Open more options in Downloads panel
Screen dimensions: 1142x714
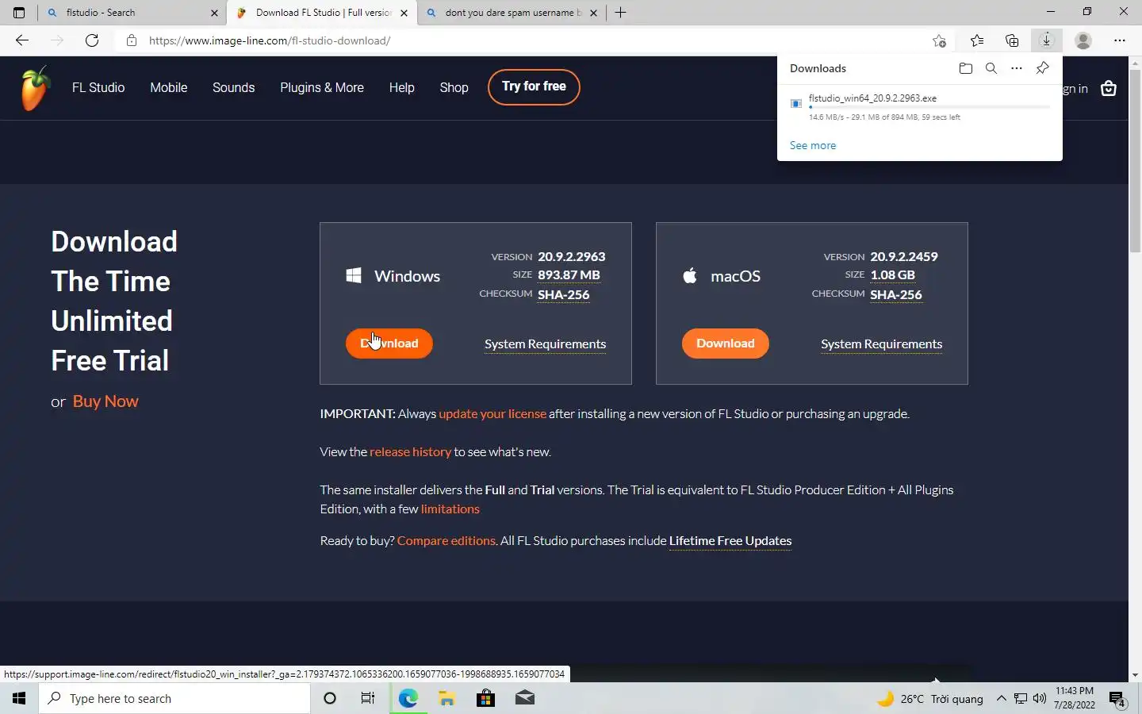tap(1017, 68)
